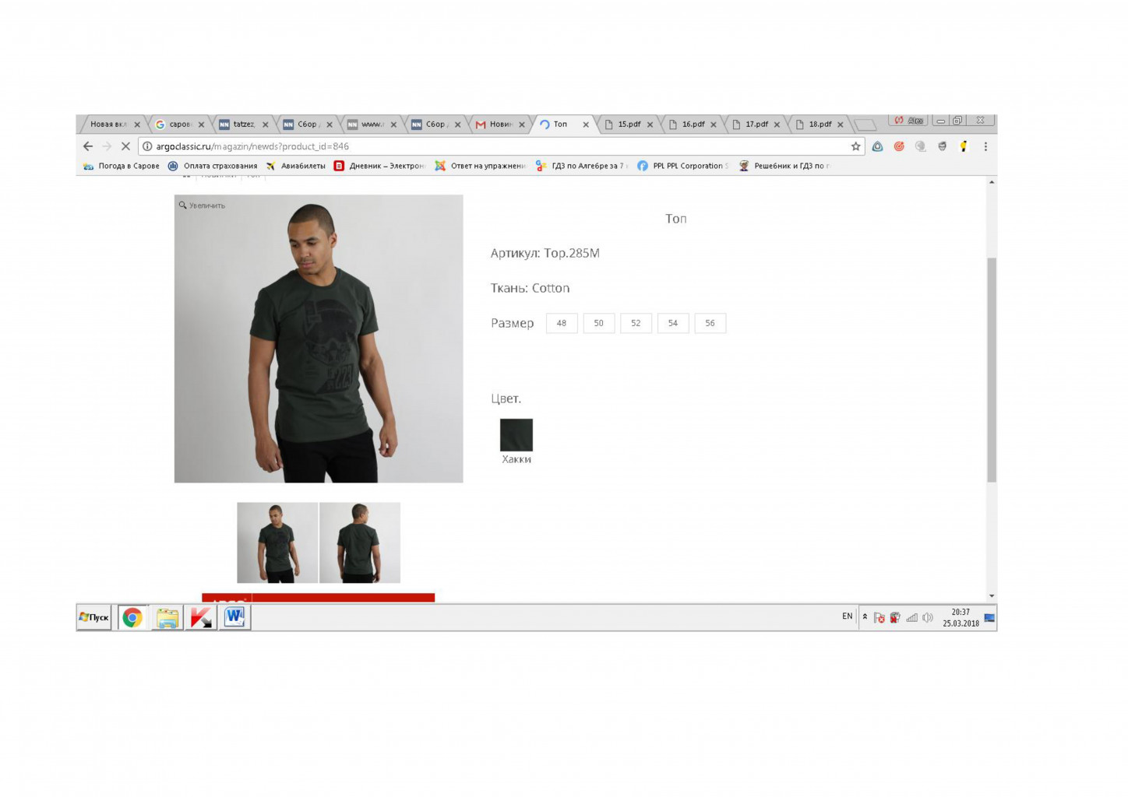The image size is (1128, 797).
Task: Open the Оплата страхования bookmark
Action: pos(213,166)
